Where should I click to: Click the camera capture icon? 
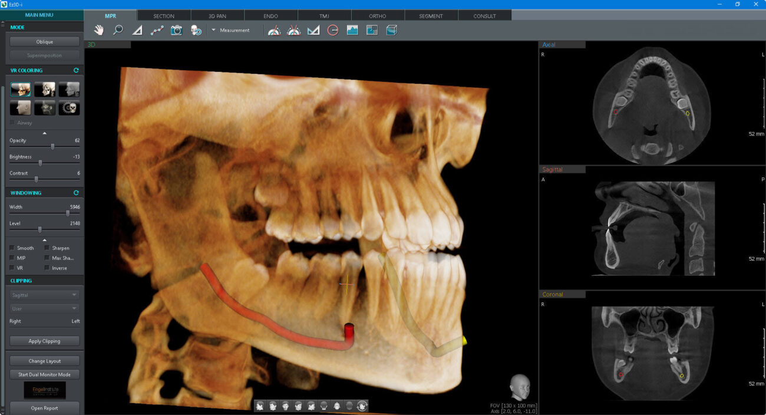point(176,30)
